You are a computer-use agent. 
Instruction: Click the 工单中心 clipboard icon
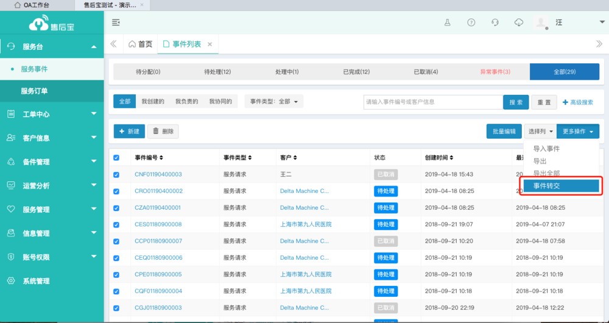[11, 114]
